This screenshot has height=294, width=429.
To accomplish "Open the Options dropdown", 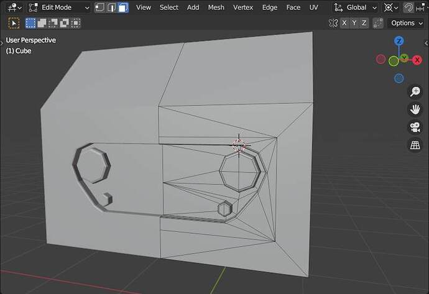I will (x=407, y=23).
